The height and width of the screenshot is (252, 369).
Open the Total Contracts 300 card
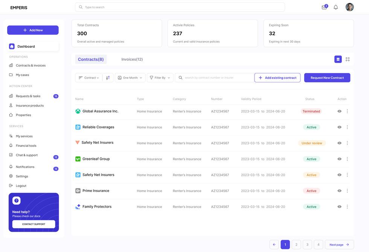pos(117,33)
